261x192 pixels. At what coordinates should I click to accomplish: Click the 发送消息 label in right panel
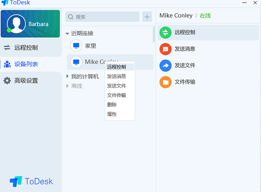185,49
